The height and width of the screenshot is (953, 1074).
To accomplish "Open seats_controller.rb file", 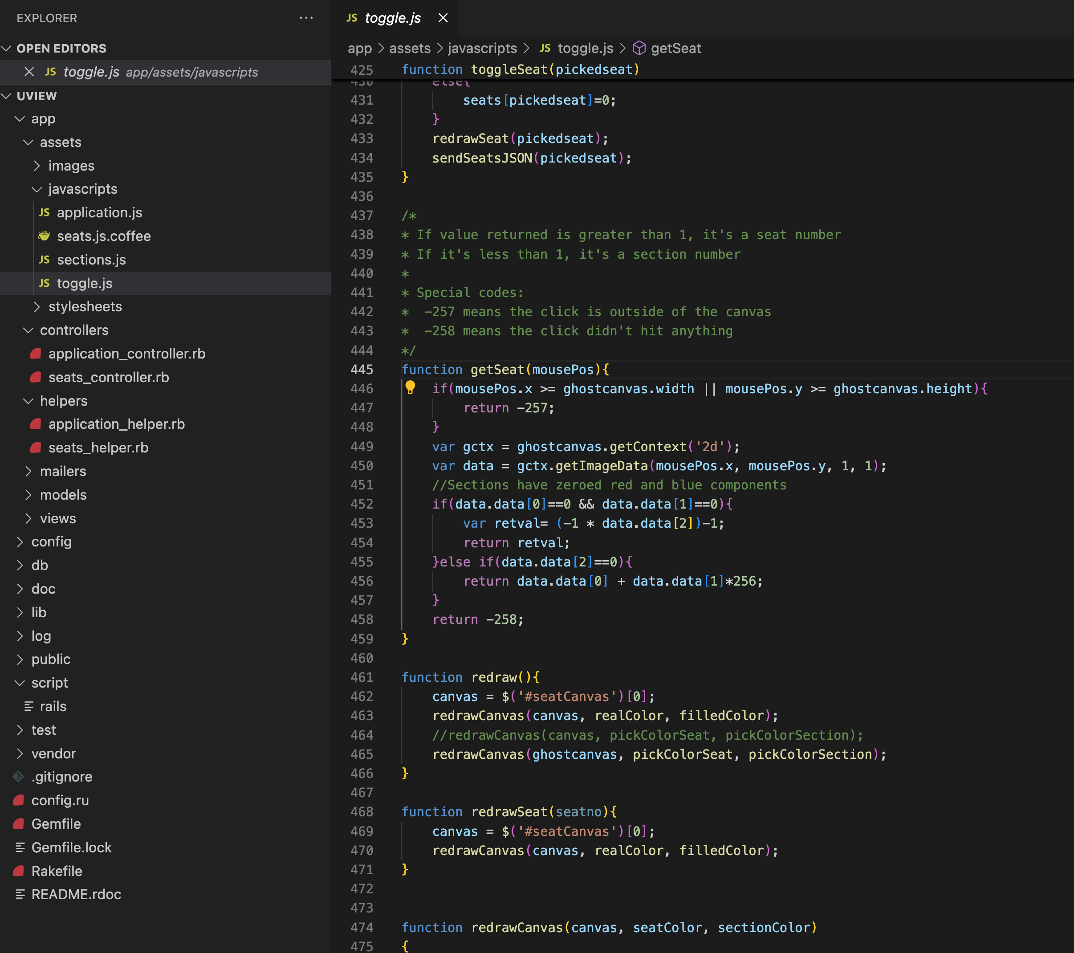I will click(108, 377).
